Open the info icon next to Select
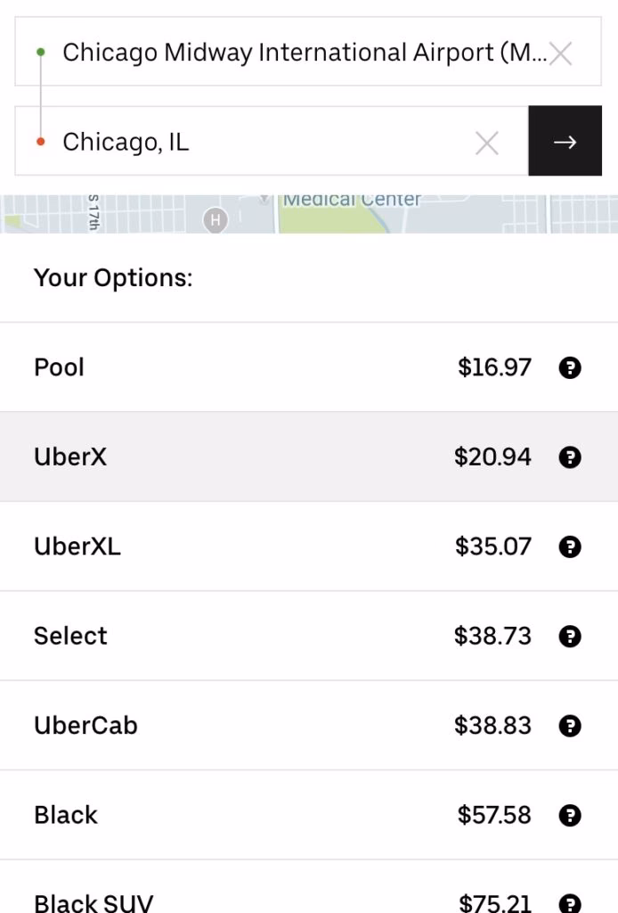This screenshot has height=913, width=618. coord(570,636)
